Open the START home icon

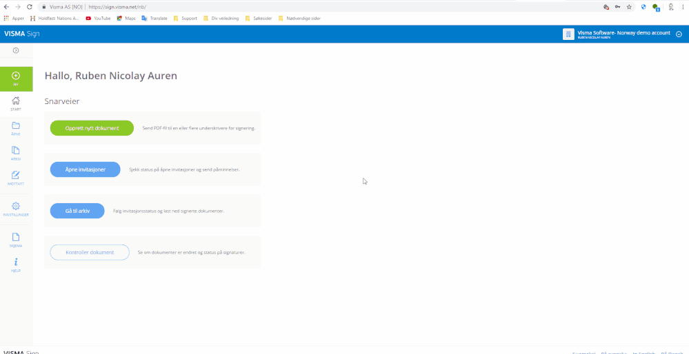tap(16, 101)
